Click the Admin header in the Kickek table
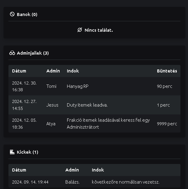Viewport: 188px width, 189px height. 72,170
